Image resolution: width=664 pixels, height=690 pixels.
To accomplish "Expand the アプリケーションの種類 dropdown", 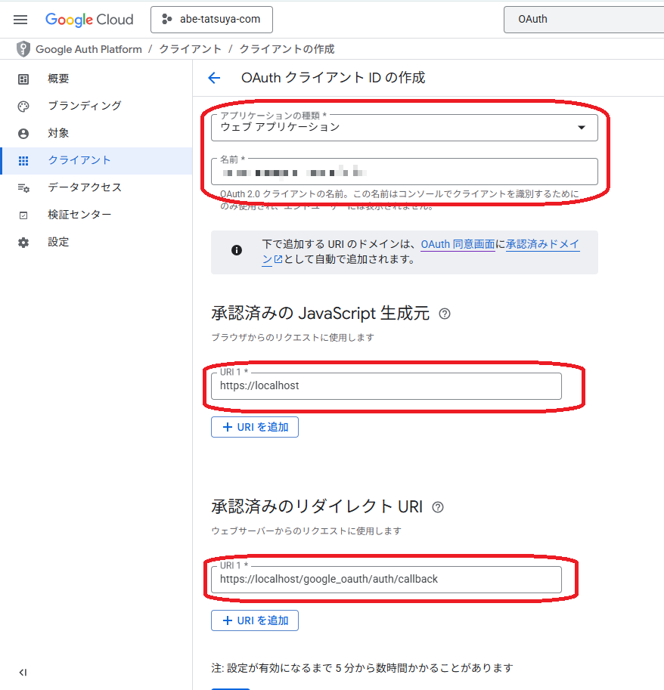I will coord(581,128).
